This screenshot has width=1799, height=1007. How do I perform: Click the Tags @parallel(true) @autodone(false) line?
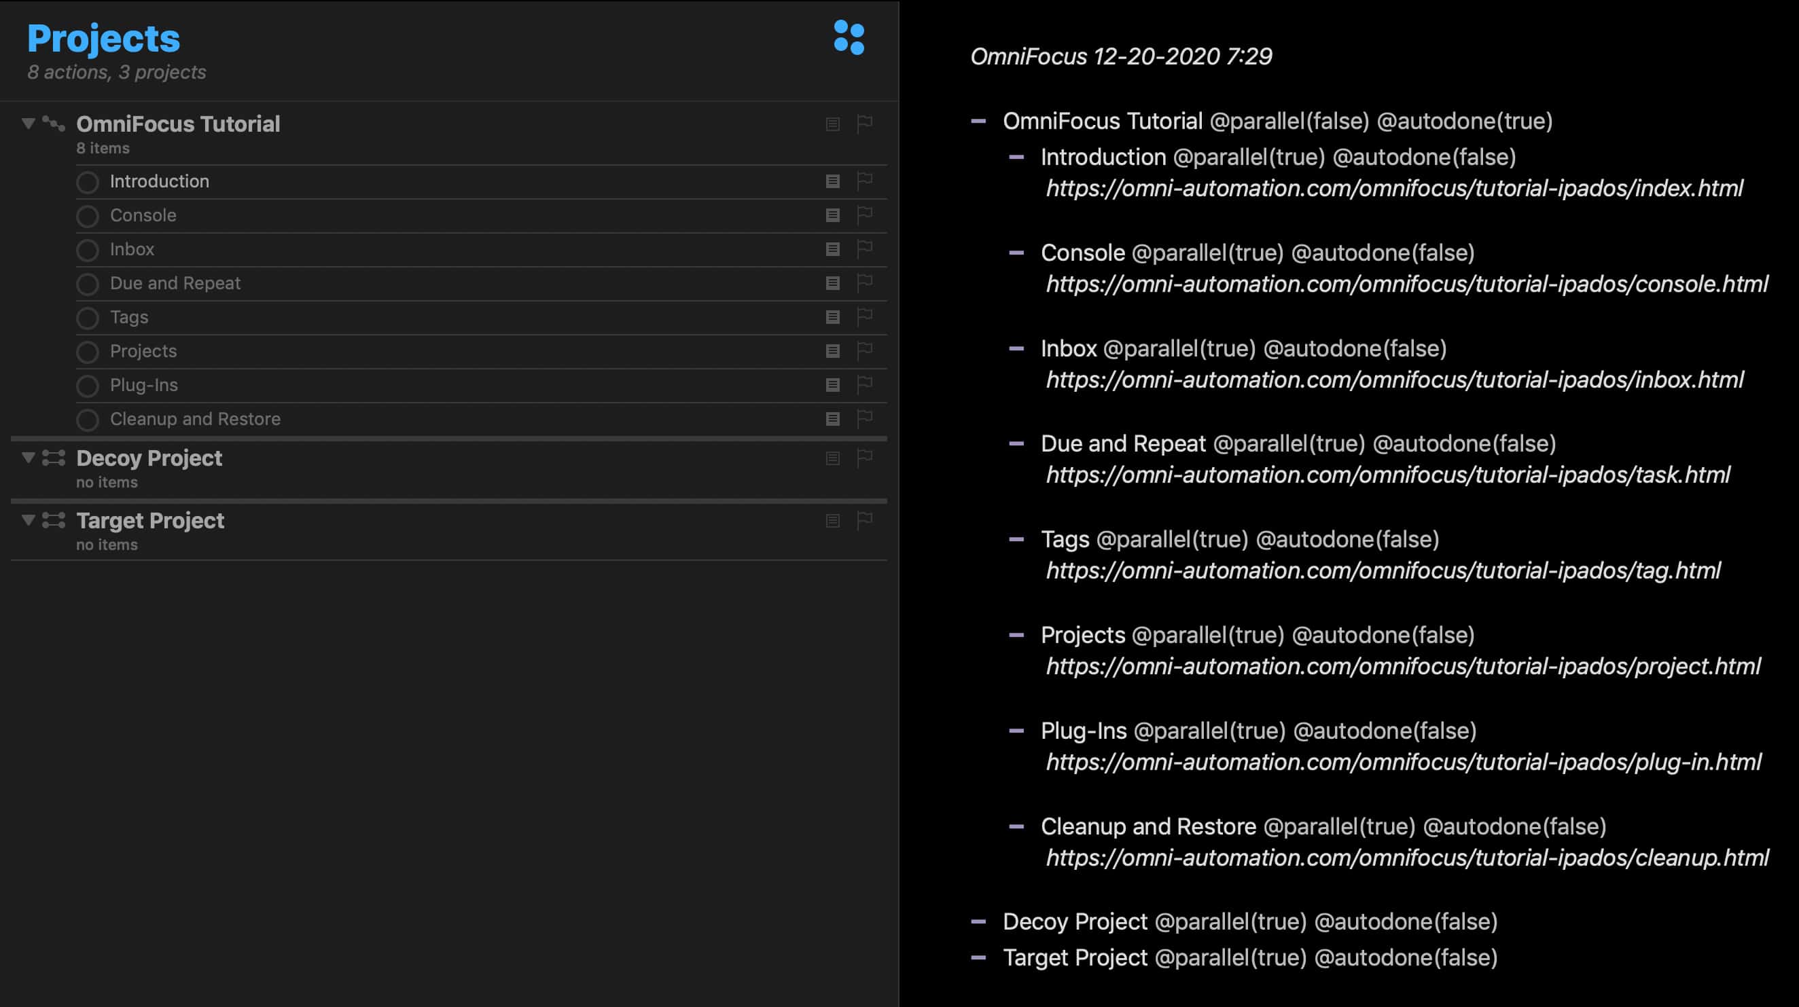(1240, 539)
